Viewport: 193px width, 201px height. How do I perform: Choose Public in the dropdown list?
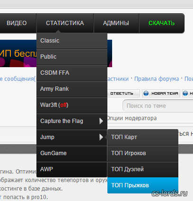tap(72, 57)
